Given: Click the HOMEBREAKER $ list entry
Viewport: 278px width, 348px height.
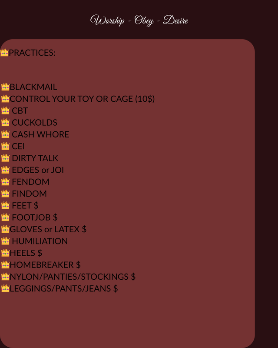Looking at the screenshot, I should click(45, 264).
